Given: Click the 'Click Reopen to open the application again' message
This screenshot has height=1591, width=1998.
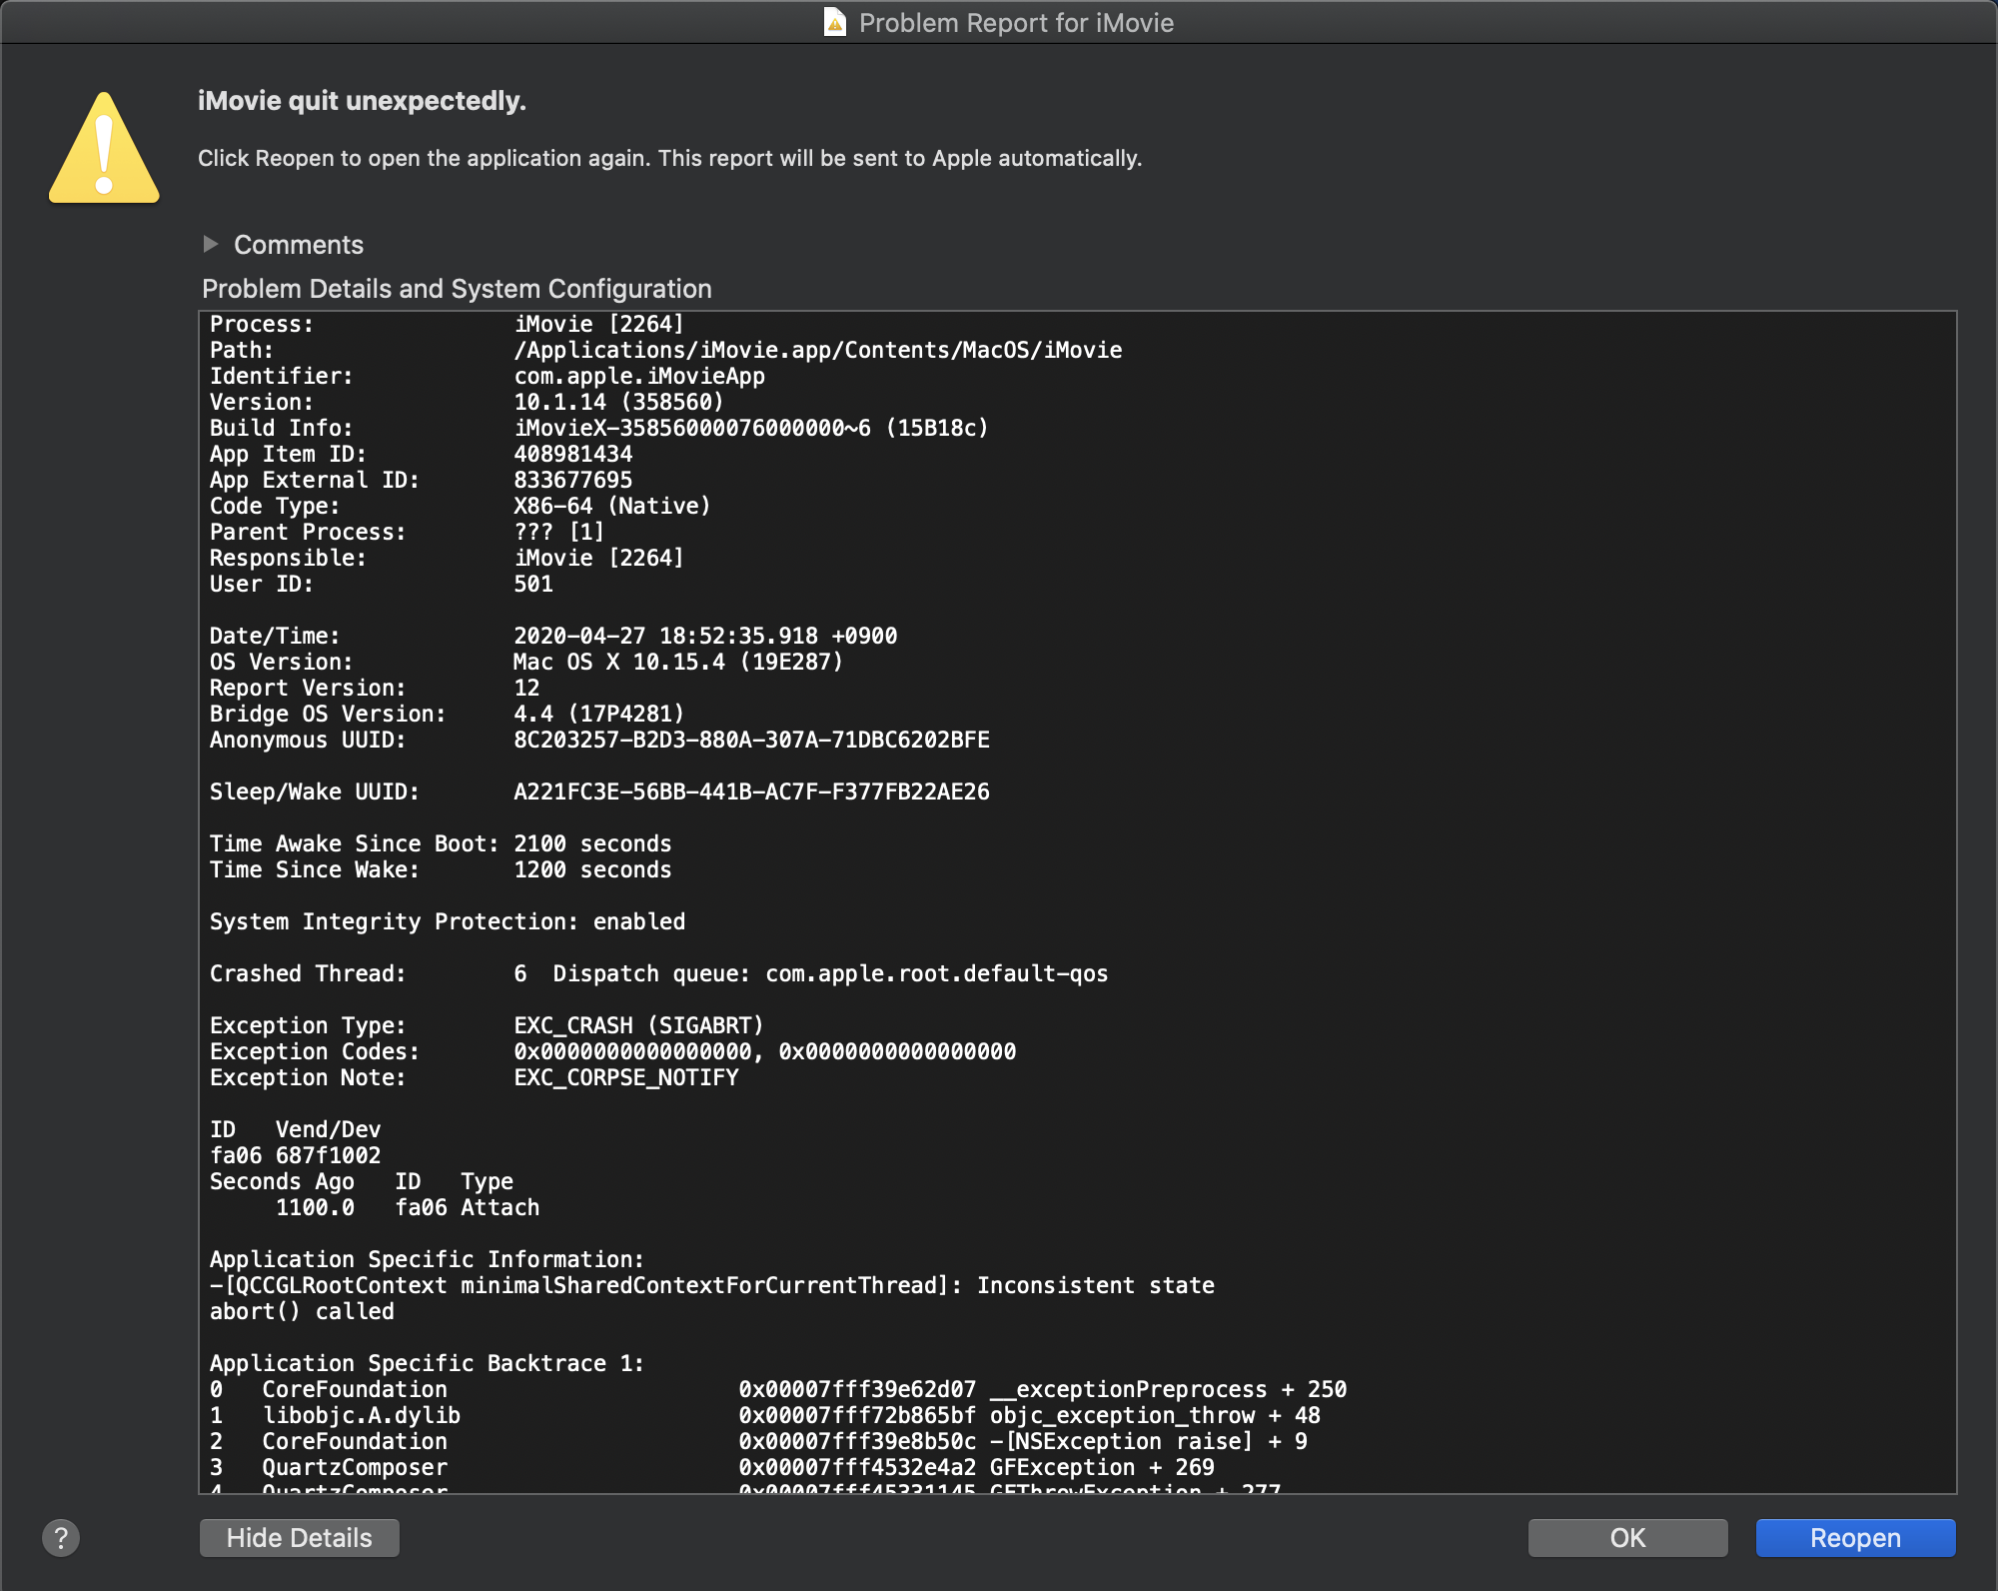Looking at the screenshot, I should click(x=670, y=158).
